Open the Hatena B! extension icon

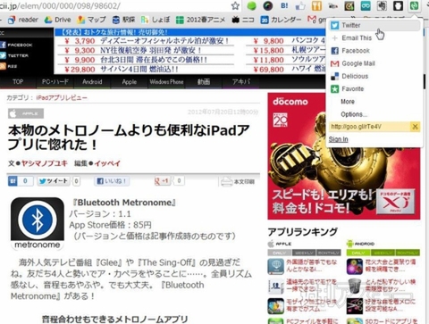coord(284,5)
